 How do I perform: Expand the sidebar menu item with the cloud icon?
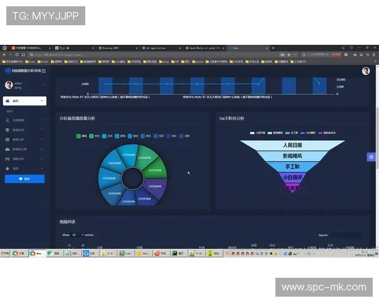(24, 149)
